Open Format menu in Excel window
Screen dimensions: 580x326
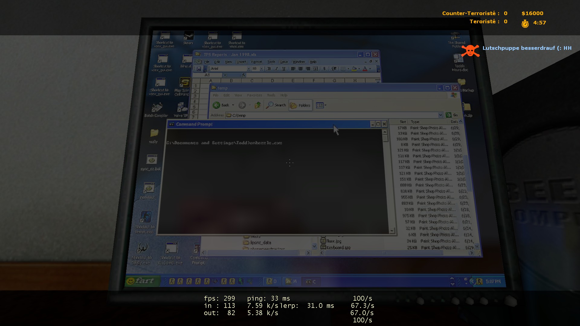[256, 62]
